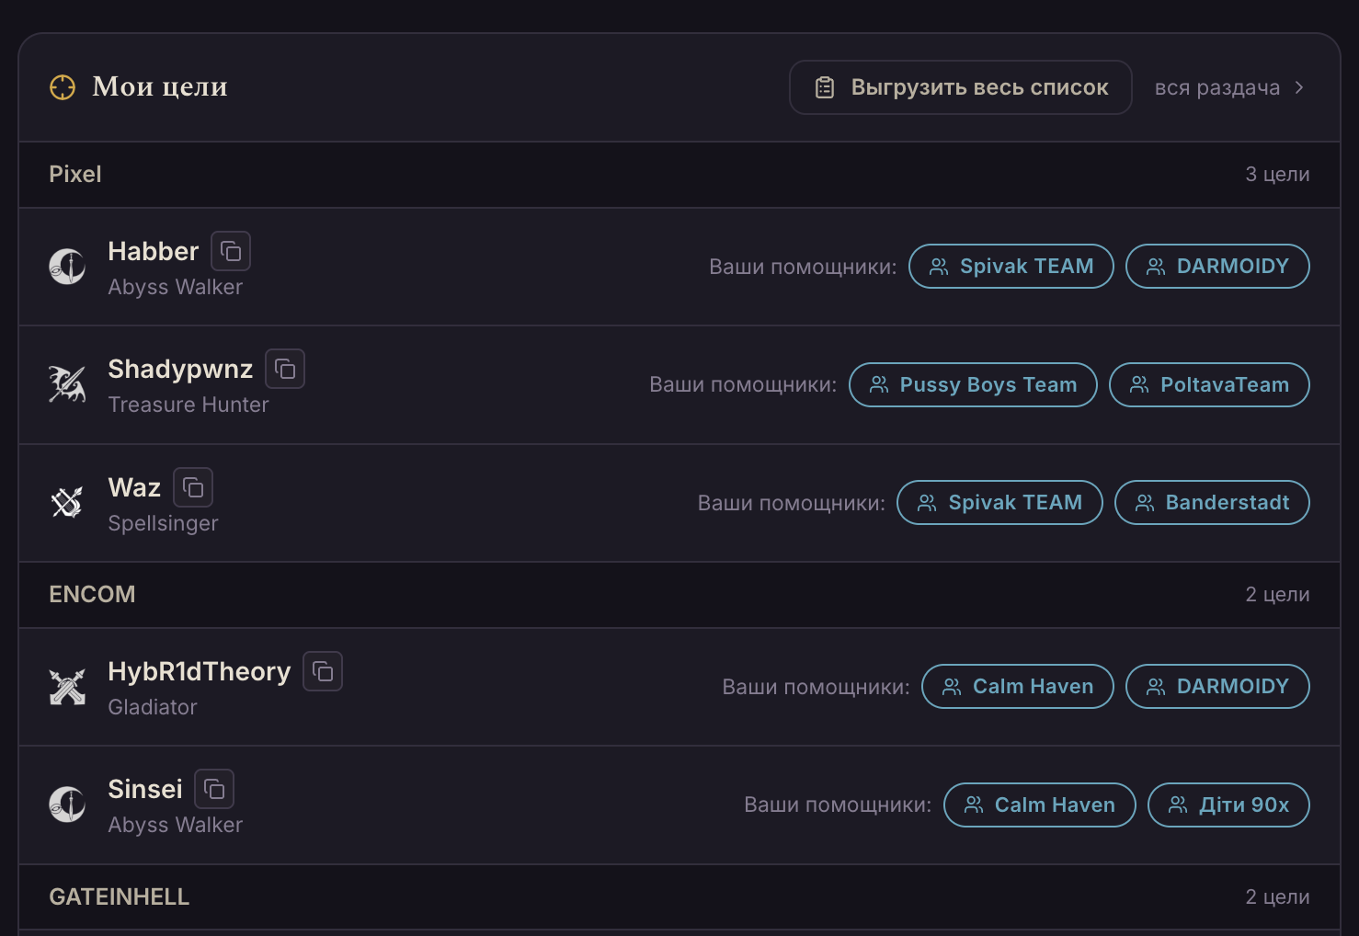
Task: Copy the Habber name with copy icon
Action: click(x=231, y=251)
